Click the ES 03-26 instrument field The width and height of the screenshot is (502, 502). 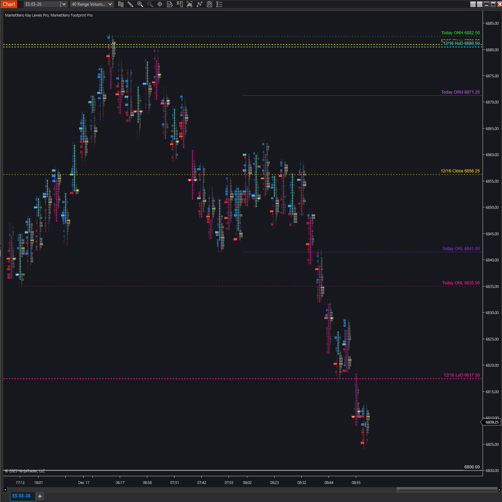[42, 4]
